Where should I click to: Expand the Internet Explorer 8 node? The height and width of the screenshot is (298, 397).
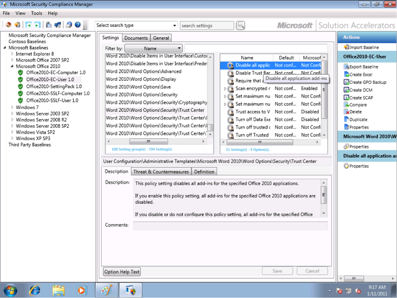[12, 54]
